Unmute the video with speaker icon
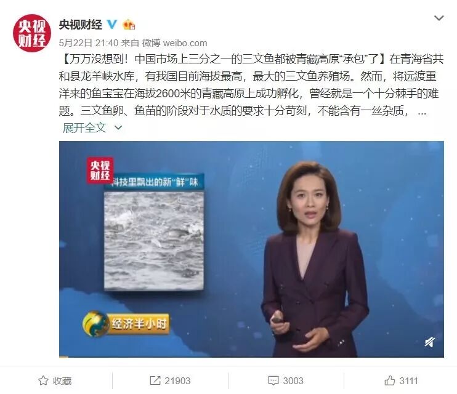Screen dimensions: 457x394 430,342
